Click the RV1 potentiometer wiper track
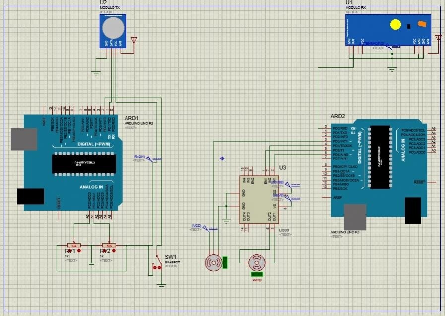 (x=74, y=245)
